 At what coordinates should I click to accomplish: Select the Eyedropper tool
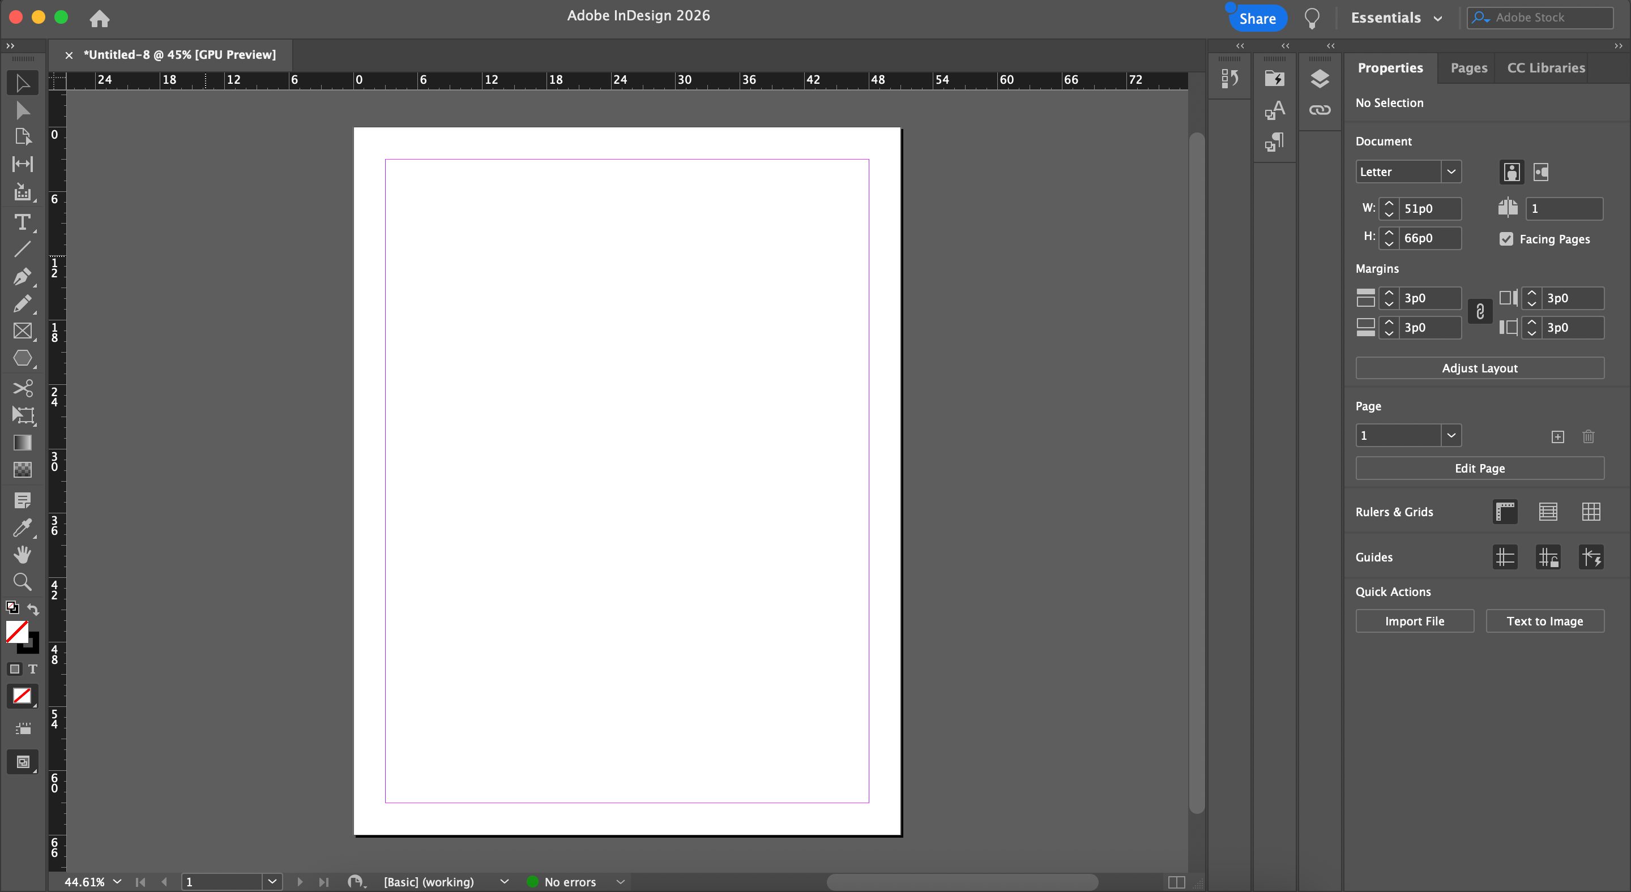22,527
